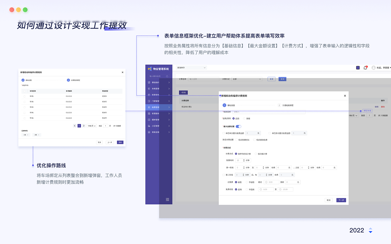Click clock icon in the 8:00 overnight time field

266,182
